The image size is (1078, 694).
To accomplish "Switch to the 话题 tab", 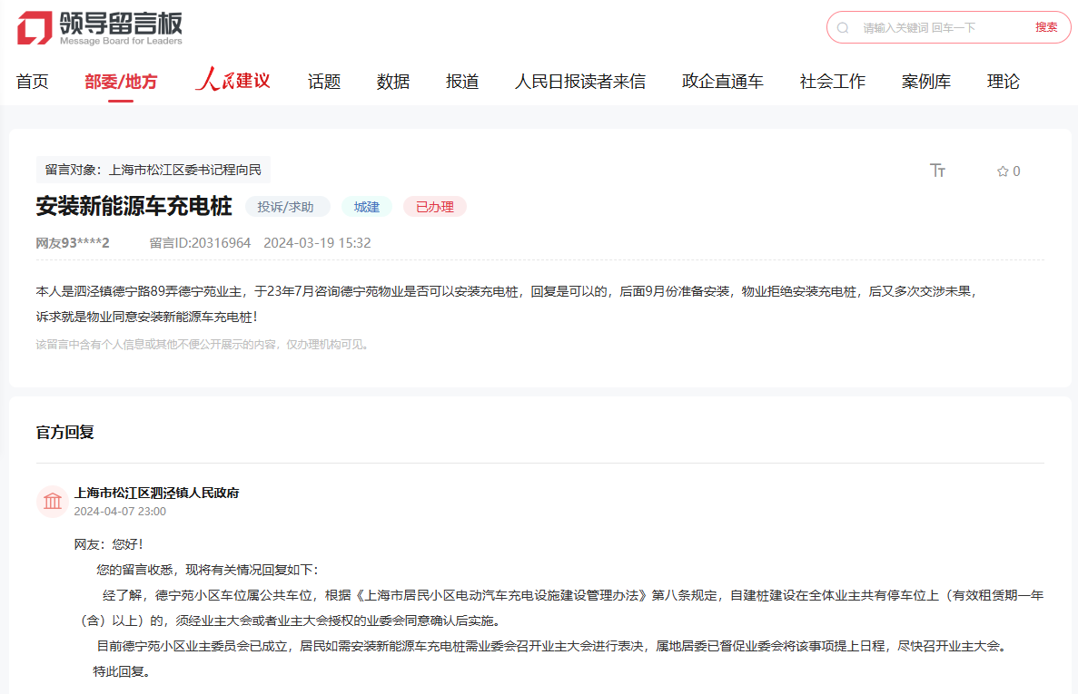I will (323, 81).
